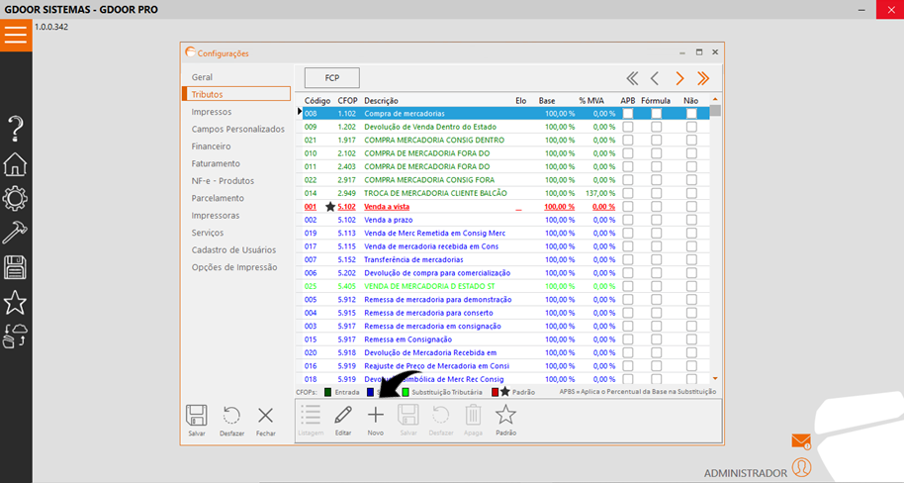Open the orange hamburger menu
This screenshot has height=483, width=904.
(16, 36)
